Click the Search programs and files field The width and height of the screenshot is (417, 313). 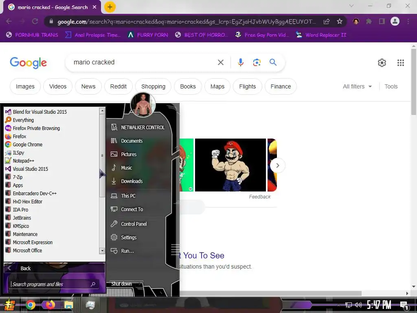tap(54, 284)
